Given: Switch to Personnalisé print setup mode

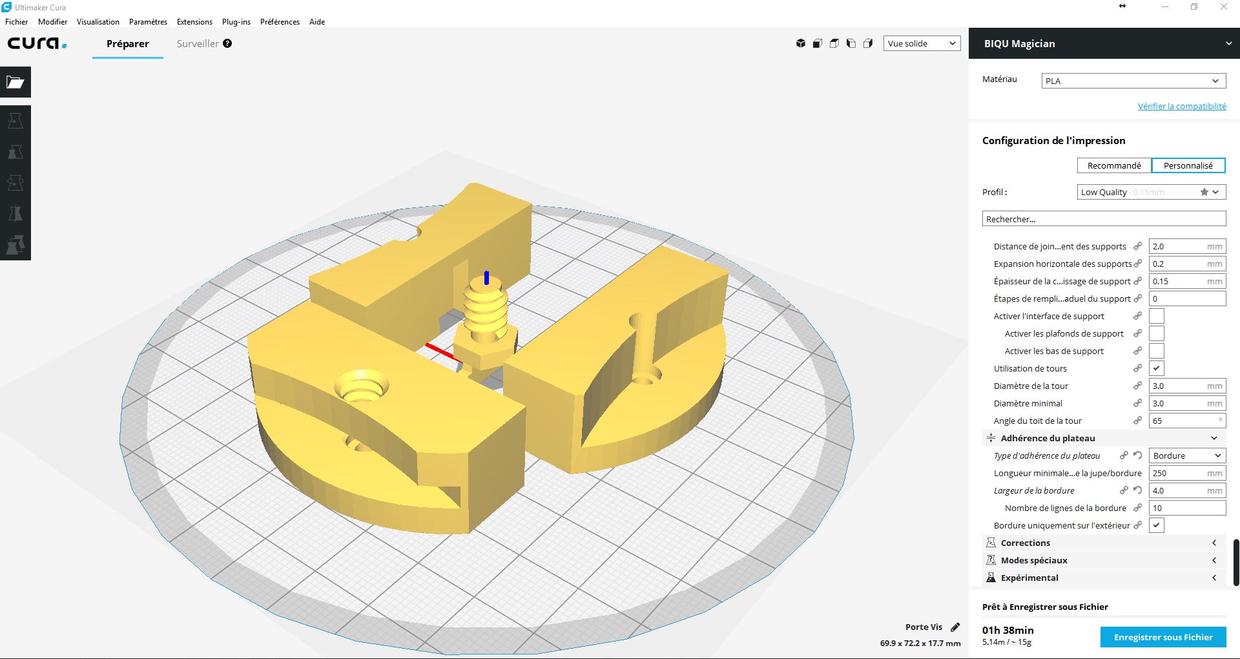Looking at the screenshot, I should pos(1188,165).
